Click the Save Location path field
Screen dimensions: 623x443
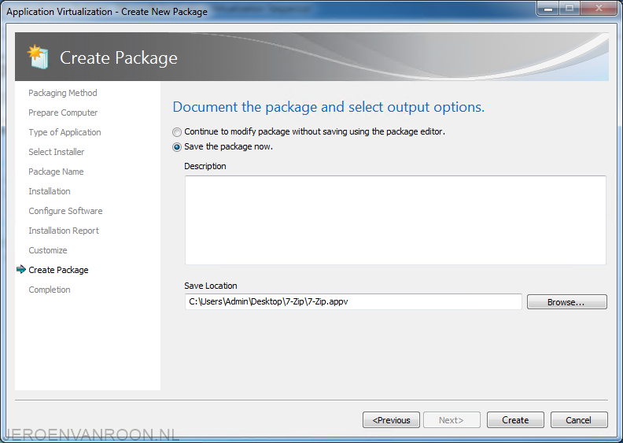point(353,301)
